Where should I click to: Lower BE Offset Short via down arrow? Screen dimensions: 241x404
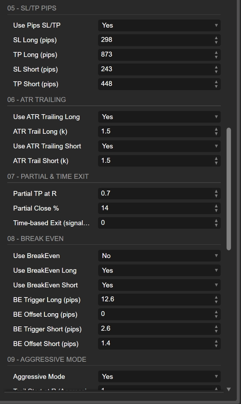[215, 346]
